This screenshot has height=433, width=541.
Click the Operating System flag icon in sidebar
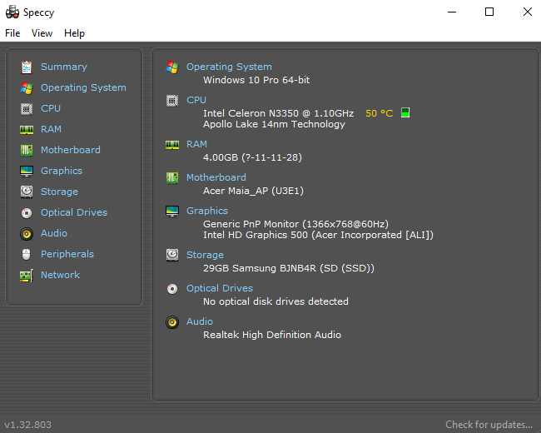point(27,88)
